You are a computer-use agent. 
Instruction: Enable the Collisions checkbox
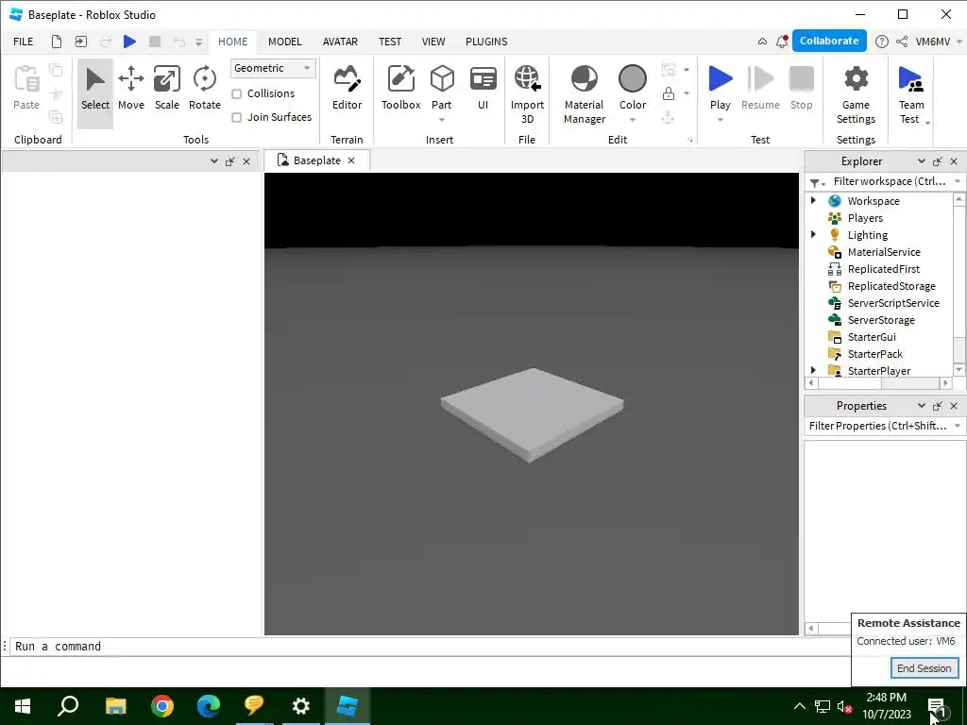(x=236, y=93)
